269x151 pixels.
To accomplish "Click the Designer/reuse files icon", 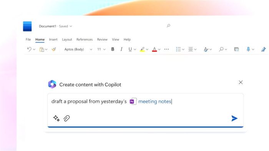I will [236, 49].
